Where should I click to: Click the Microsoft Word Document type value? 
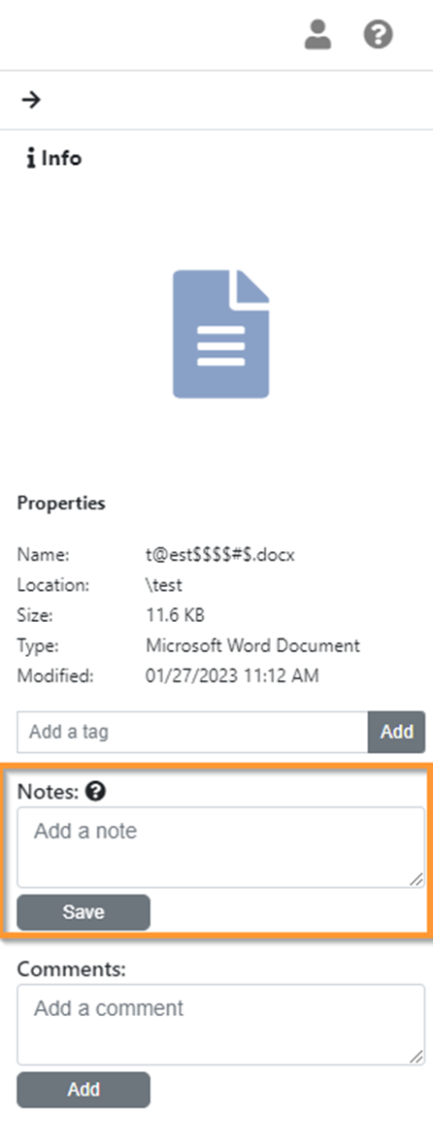pos(253,645)
